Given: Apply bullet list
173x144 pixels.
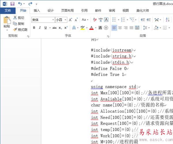Looking at the screenshot, I should tap(114, 20).
